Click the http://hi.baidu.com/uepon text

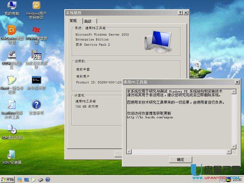coord(150,117)
